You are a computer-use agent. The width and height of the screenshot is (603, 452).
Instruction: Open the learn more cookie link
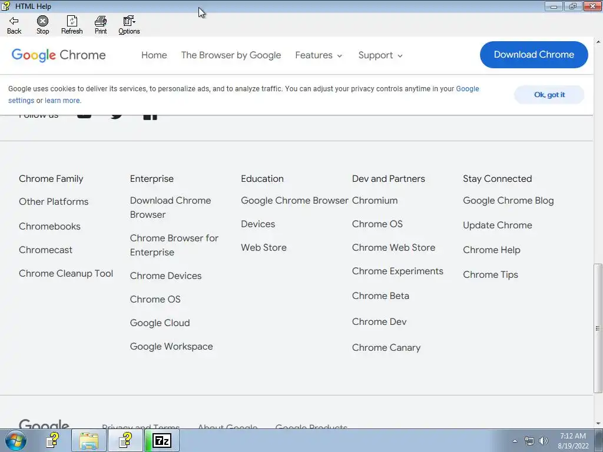pyautogui.click(x=62, y=101)
